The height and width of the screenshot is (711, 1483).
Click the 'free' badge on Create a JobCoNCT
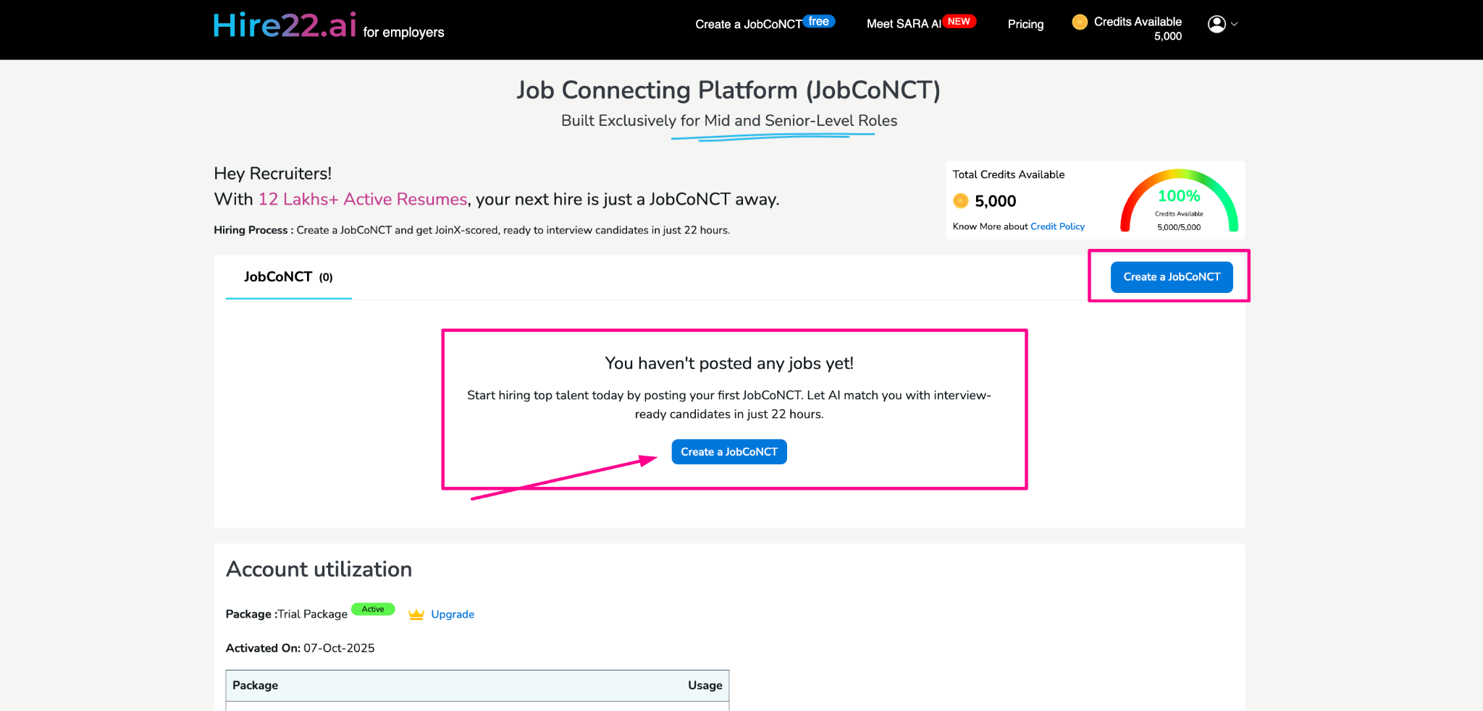pos(819,20)
